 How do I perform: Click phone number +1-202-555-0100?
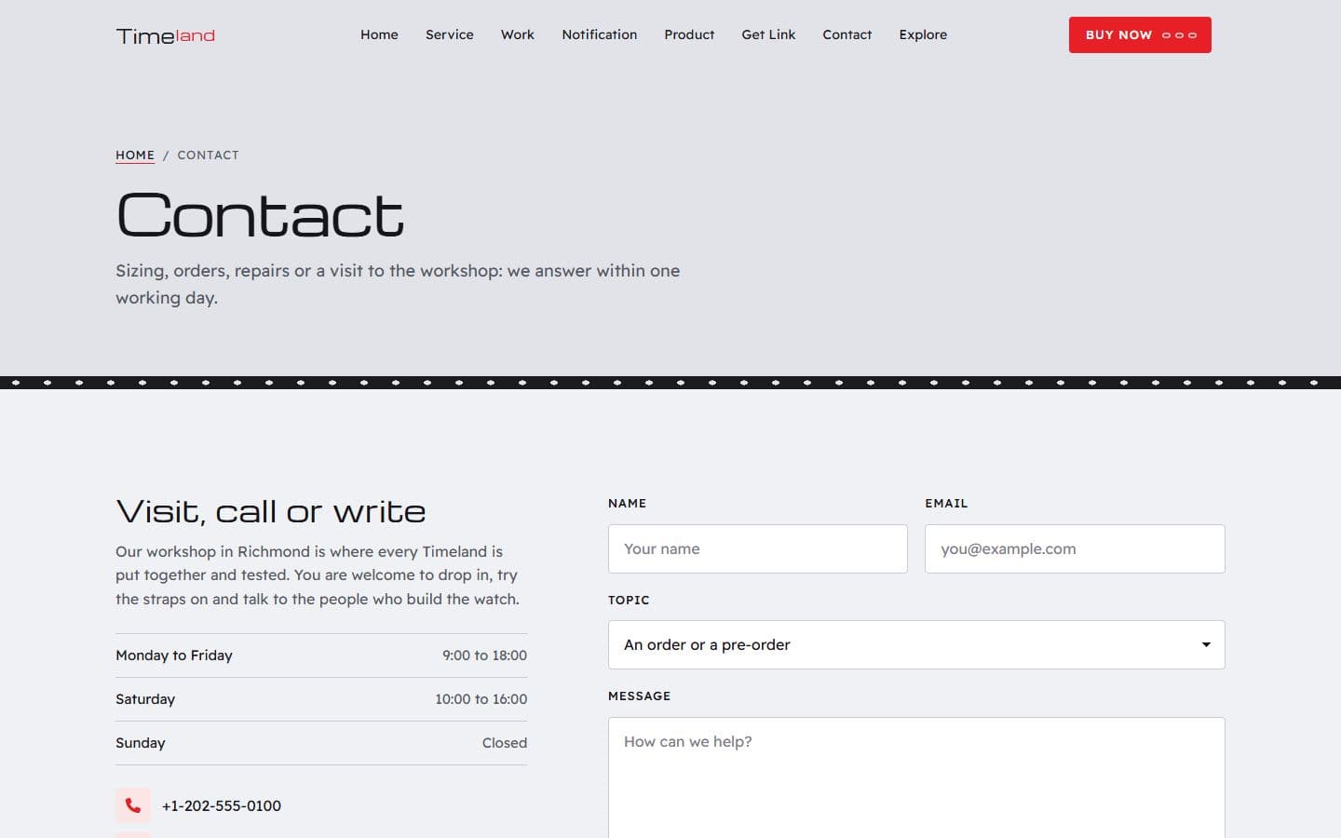[222, 805]
